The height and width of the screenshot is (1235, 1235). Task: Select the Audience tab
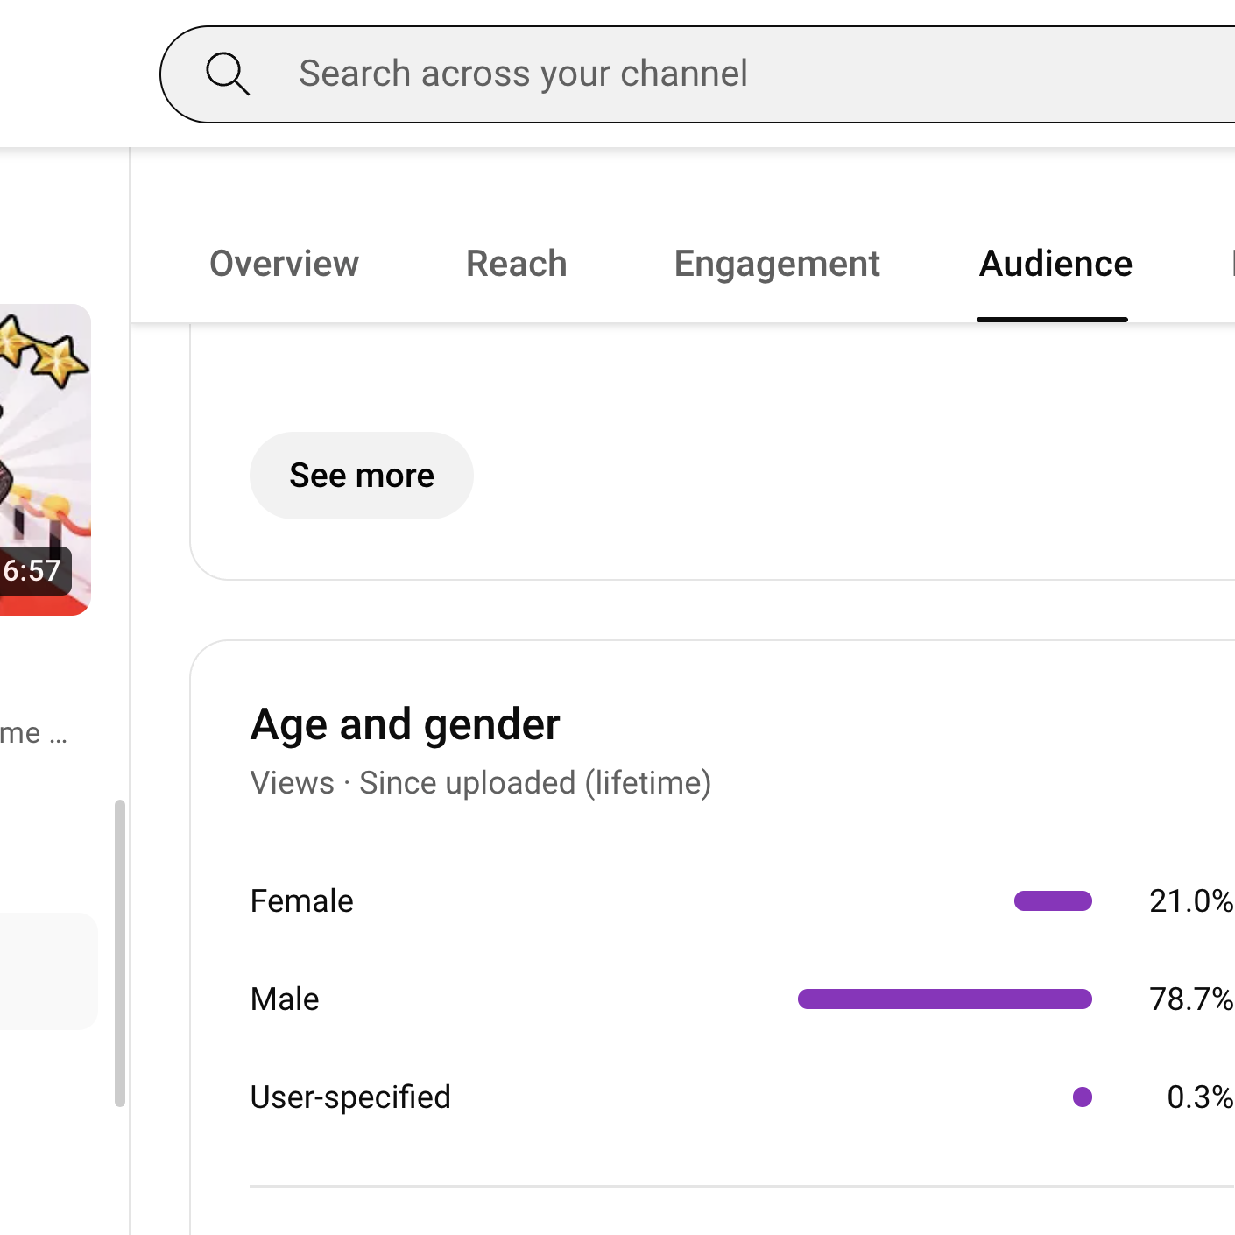1055,264
